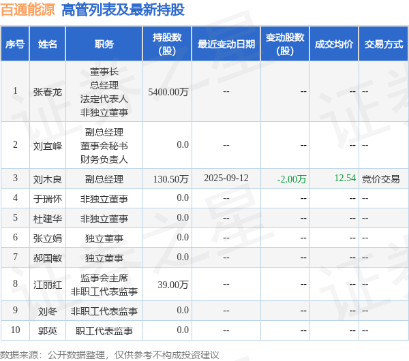Image resolution: width=409 pixels, height=361 pixels.
Task: Click the 12.54 average price
Action: [345, 178]
